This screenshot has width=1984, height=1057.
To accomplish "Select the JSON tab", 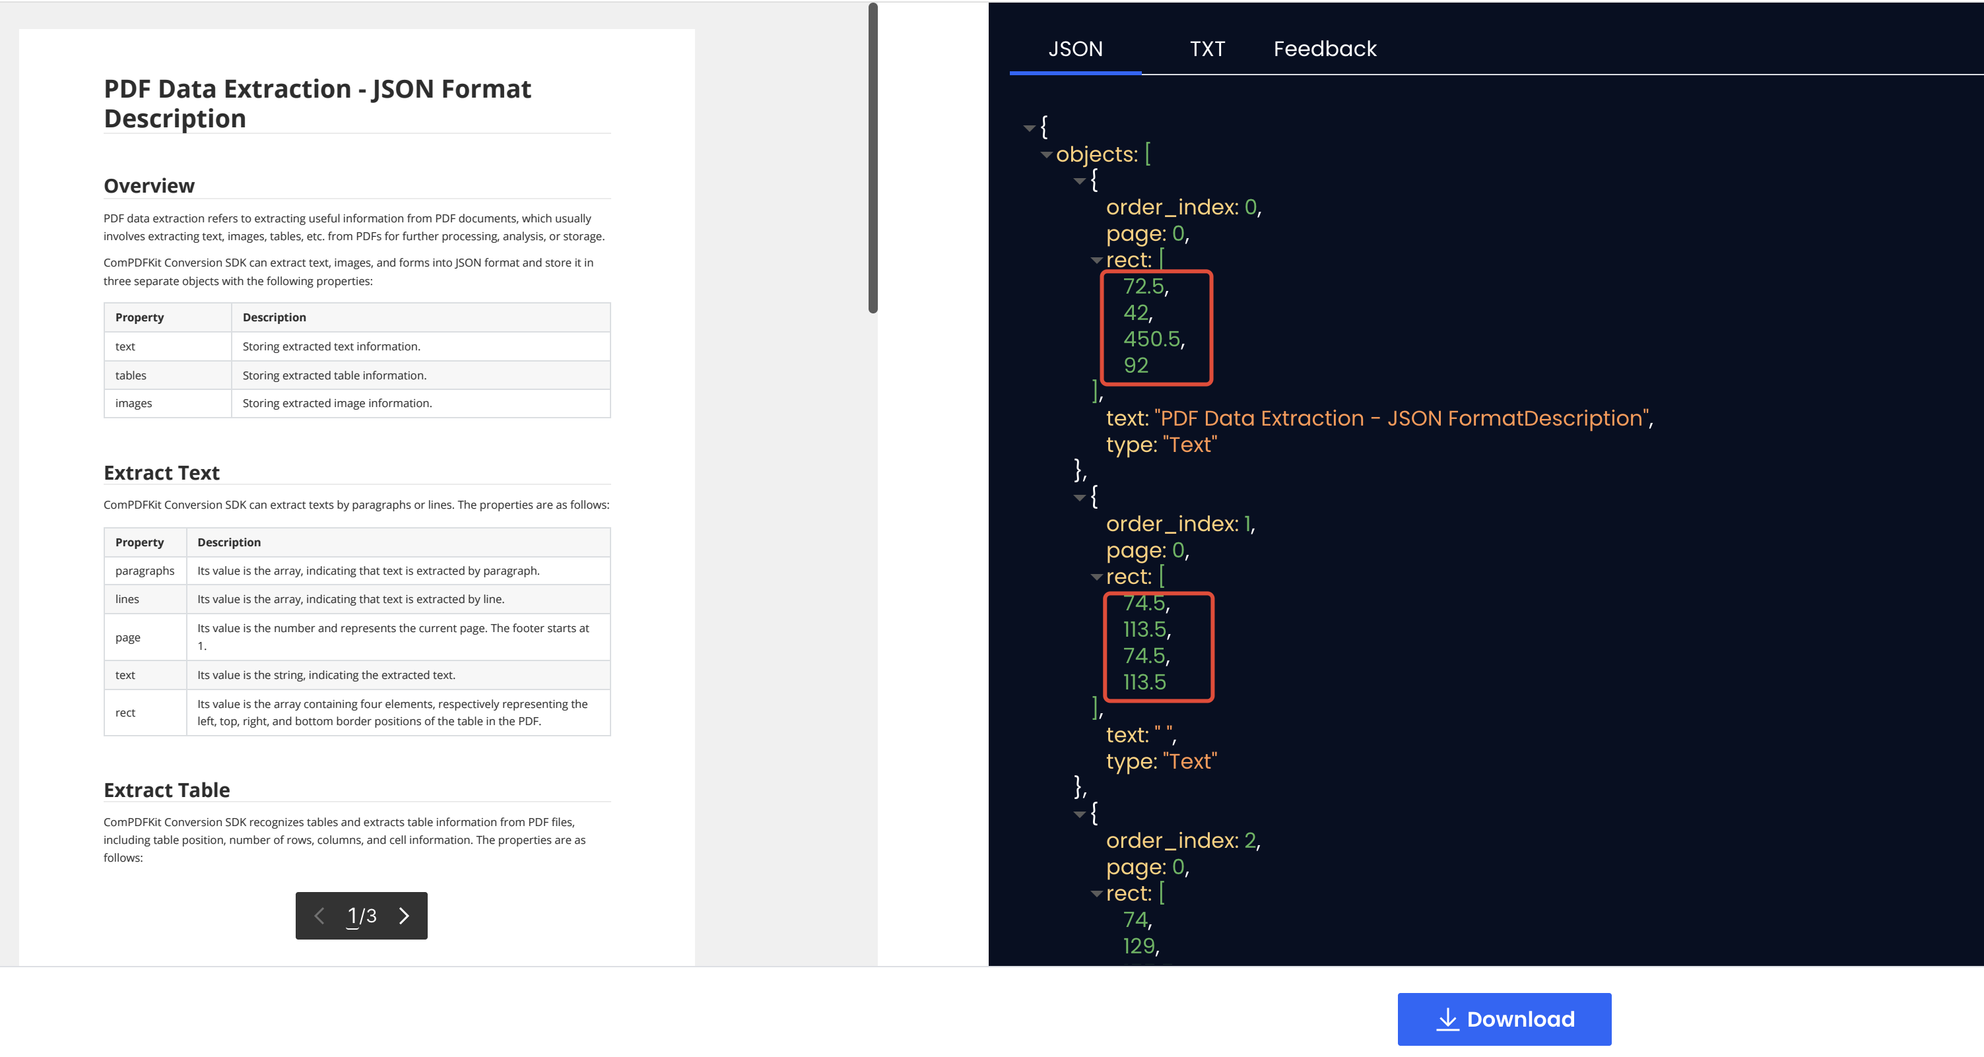I will [x=1075, y=49].
